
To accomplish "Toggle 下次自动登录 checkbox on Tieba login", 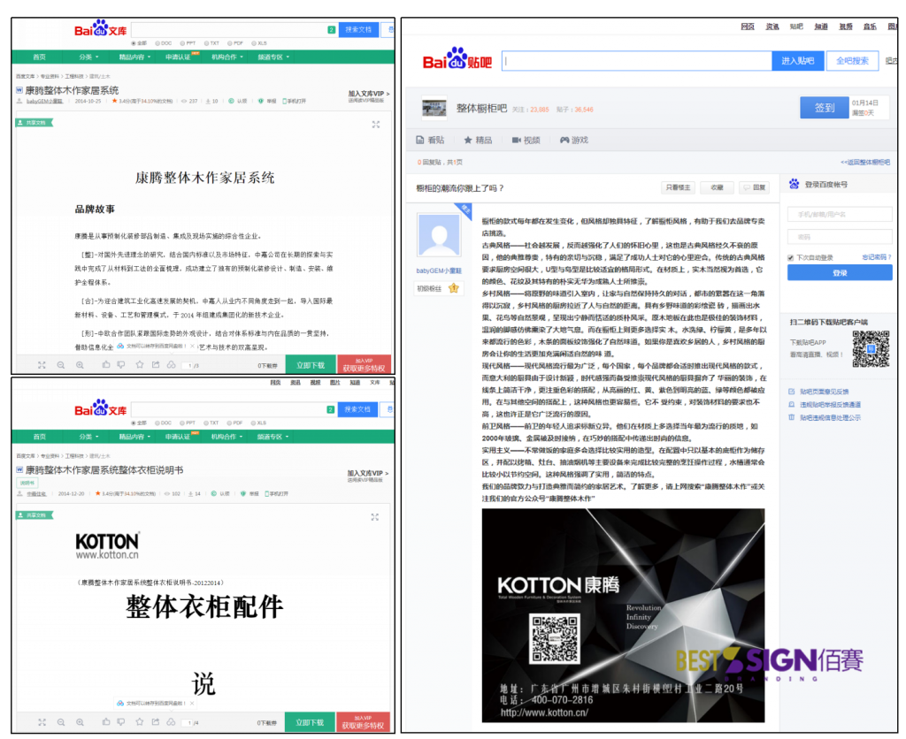I will click(790, 257).
